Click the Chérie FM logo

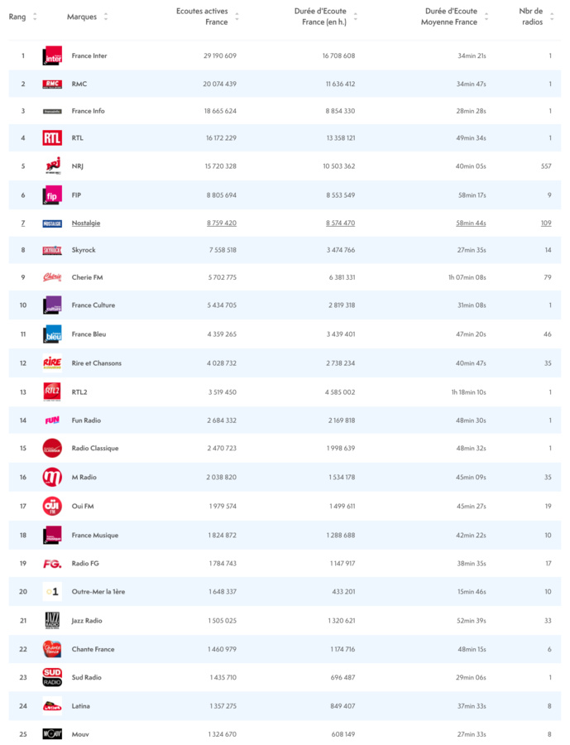(x=51, y=277)
